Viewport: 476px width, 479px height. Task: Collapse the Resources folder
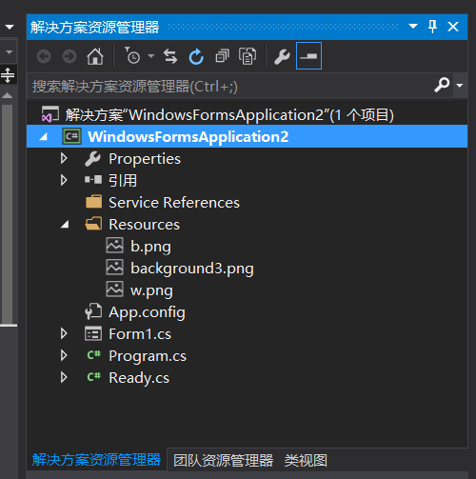pyautogui.click(x=65, y=225)
